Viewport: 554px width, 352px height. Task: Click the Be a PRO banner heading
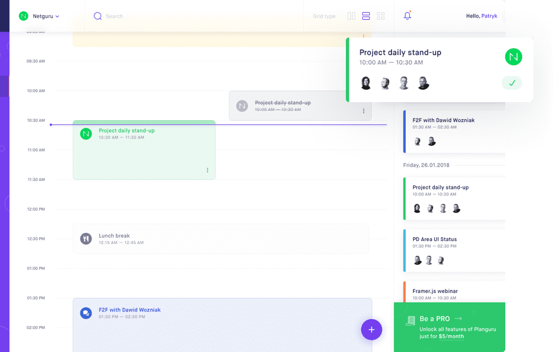(x=434, y=319)
